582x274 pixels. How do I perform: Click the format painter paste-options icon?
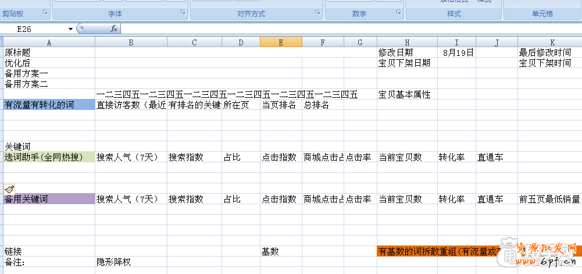[x=9, y=189]
